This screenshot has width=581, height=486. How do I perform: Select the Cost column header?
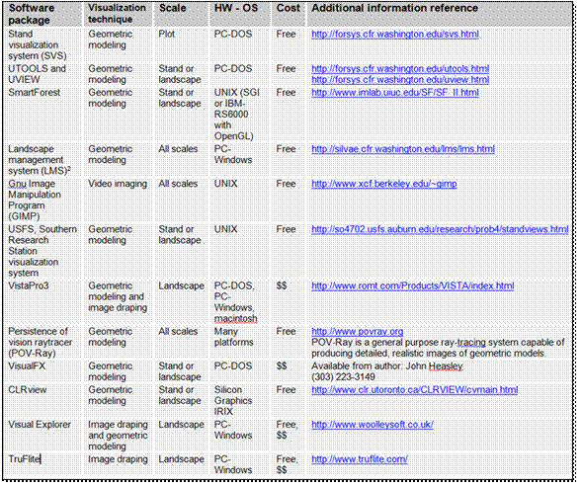tap(288, 8)
